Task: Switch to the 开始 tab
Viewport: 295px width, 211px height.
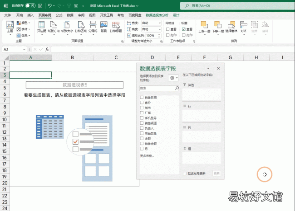Action: [20, 15]
